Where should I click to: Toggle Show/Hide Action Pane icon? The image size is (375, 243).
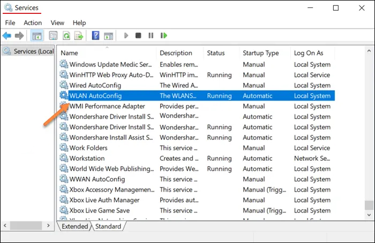coord(109,36)
